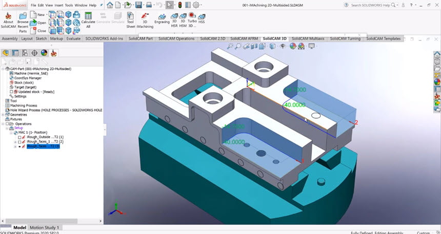Collapse the CAM-Part tree node
The height and width of the screenshot is (234, 441).
(3, 69)
